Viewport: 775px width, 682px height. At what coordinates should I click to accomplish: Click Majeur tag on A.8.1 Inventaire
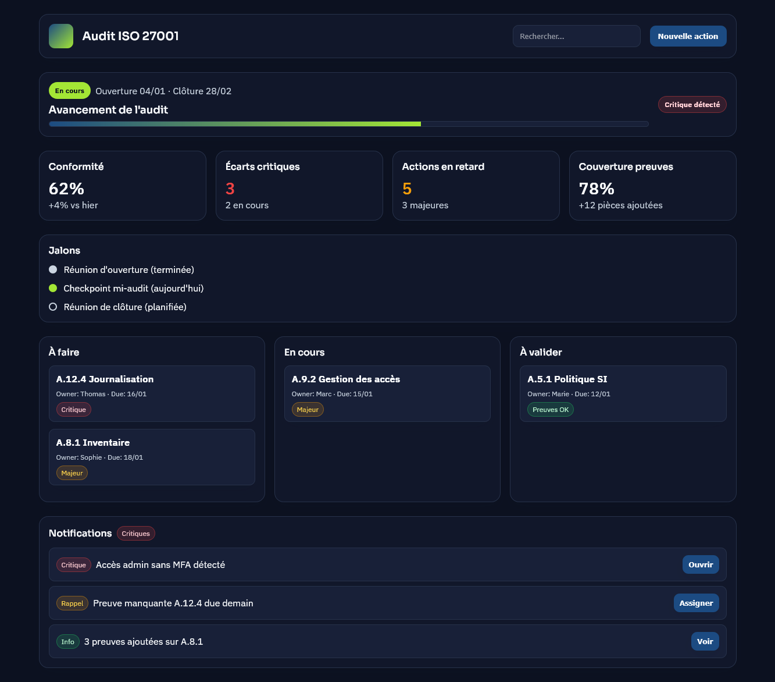point(72,473)
